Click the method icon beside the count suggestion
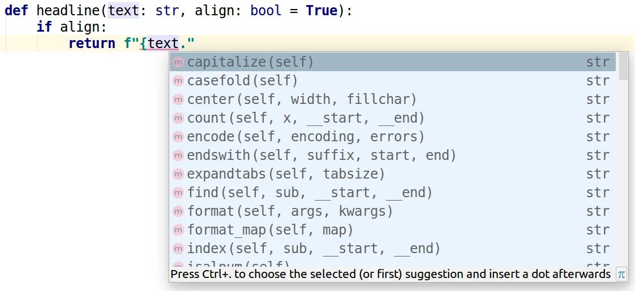Image resolution: width=635 pixels, height=291 pixels. click(x=178, y=118)
